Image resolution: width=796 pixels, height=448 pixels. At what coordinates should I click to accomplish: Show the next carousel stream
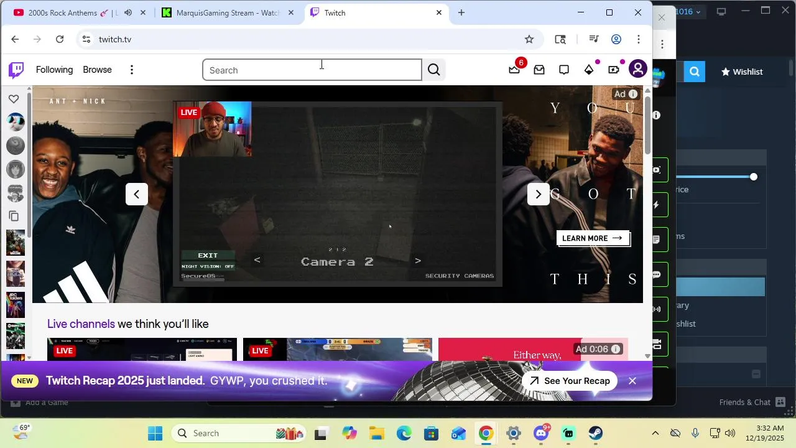pos(539,194)
